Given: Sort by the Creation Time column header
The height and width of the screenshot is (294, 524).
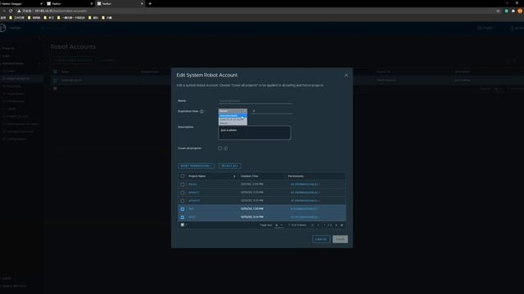Looking at the screenshot, I should (249, 176).
